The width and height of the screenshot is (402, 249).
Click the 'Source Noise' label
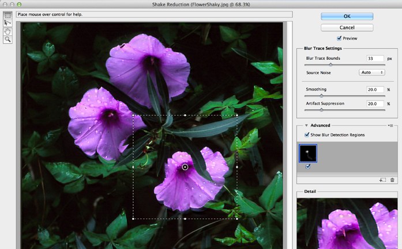(318, 72)
